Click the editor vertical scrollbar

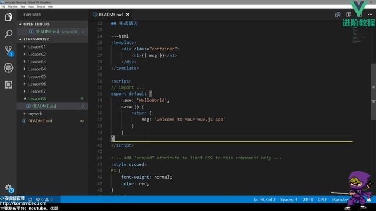(x=374, y=91)
